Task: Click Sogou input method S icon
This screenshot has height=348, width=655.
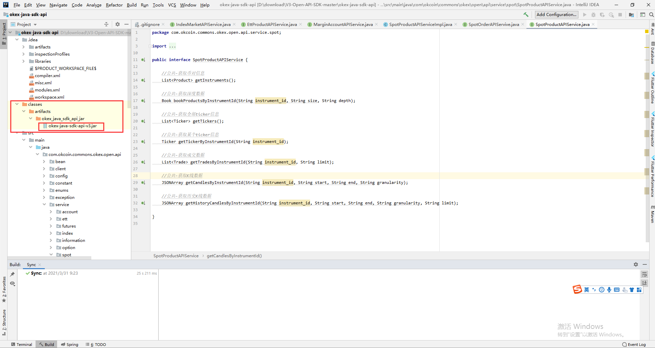Action: [x=577, y=289]
